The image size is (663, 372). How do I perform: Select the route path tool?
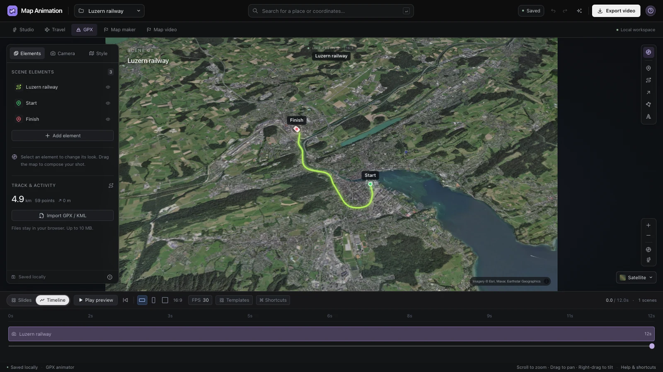pyautogui.click(x=648, y=80)
